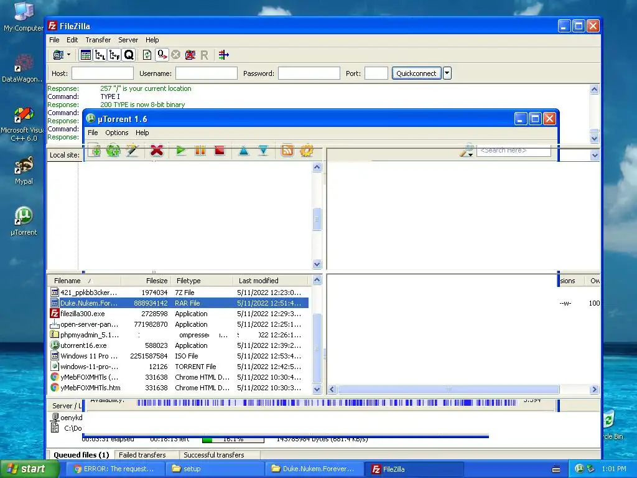The height and width of the screenshot is (478, 637).
Task: Click remote pane horizontal scrollbar thumb
Action: tap(449, 390)
